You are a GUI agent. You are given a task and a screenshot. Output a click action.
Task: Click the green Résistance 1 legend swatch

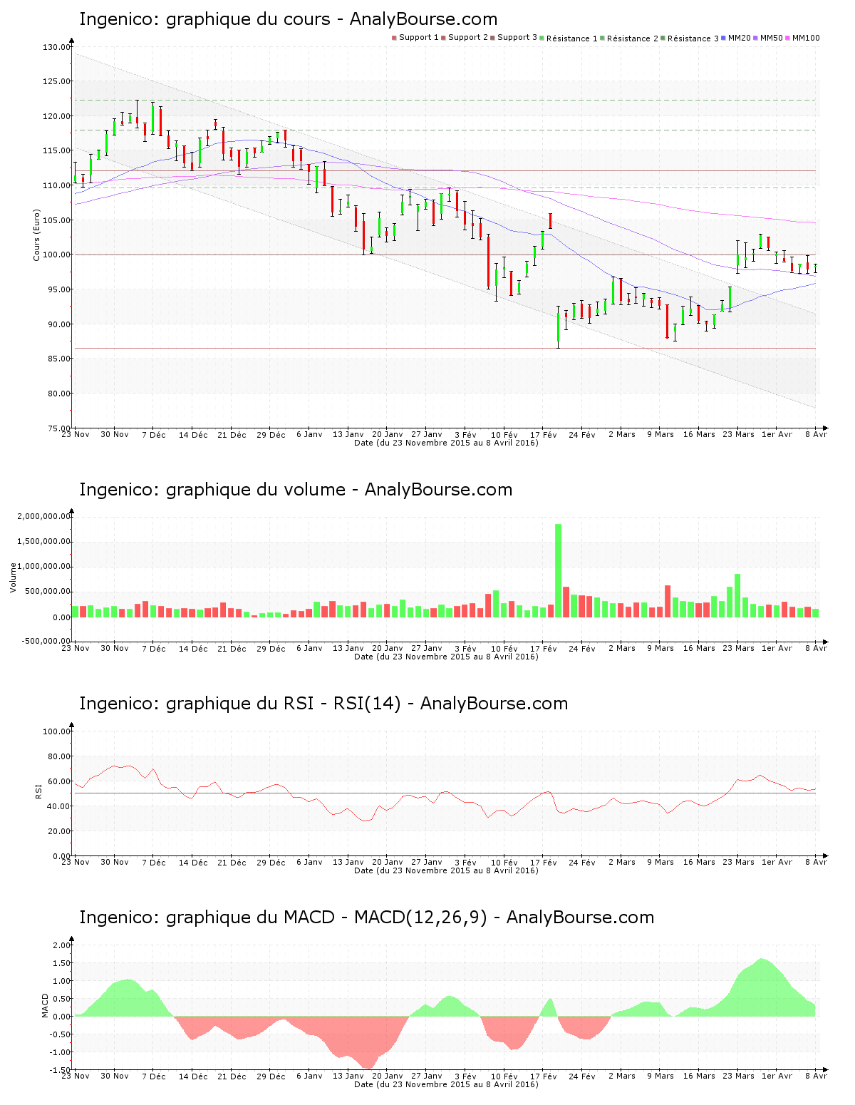click(x=542, y=38)
